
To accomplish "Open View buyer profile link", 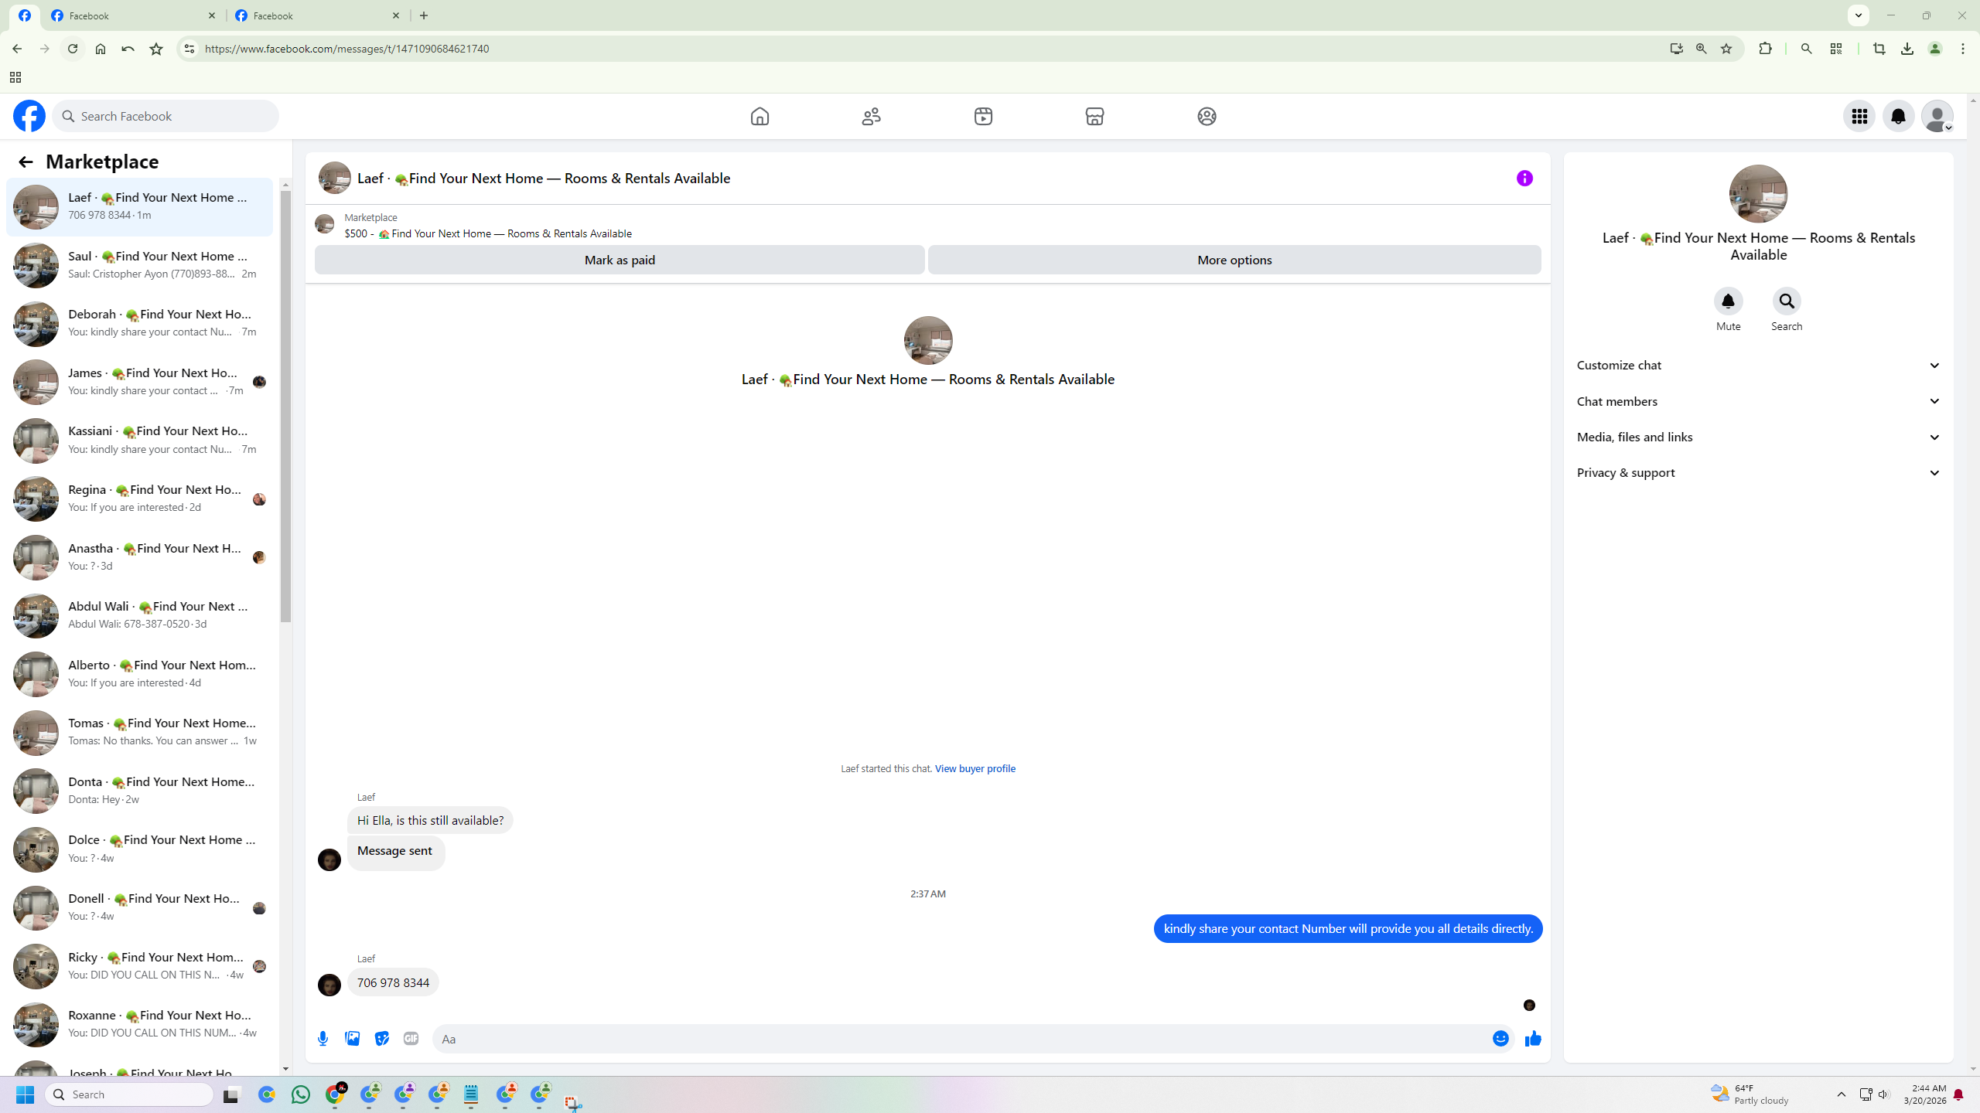I will point(975,768).
